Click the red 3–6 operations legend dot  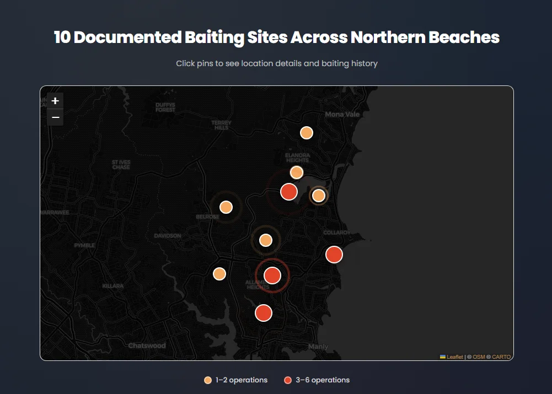(288, 380)
